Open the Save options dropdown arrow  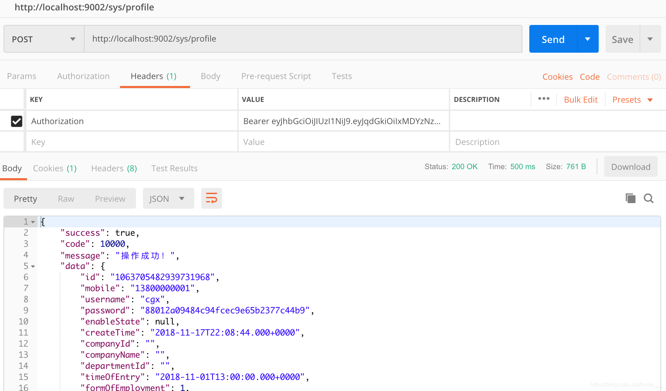pos(650,39)
